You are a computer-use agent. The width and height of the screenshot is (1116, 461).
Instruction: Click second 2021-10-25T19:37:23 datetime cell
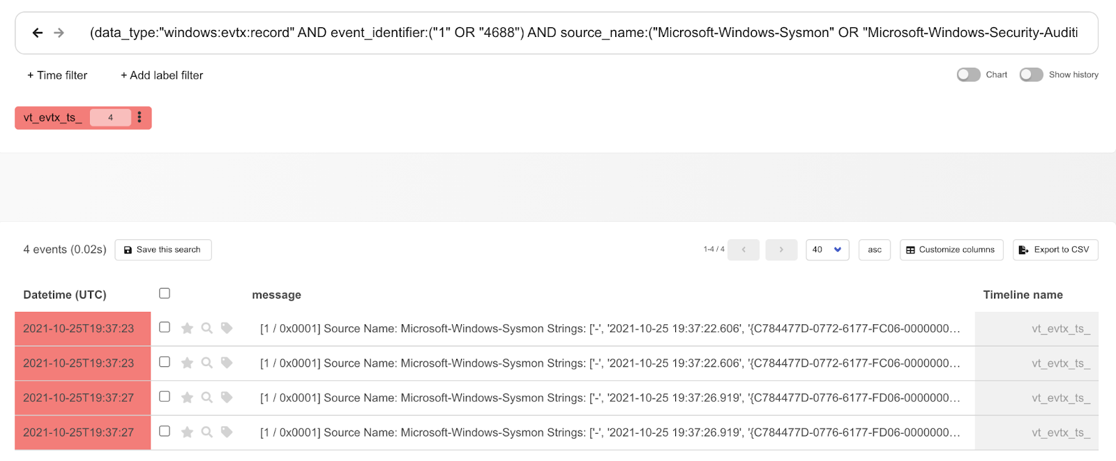(x=83, y=363)
